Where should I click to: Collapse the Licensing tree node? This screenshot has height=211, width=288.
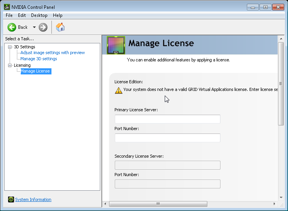tap(10, 65)
